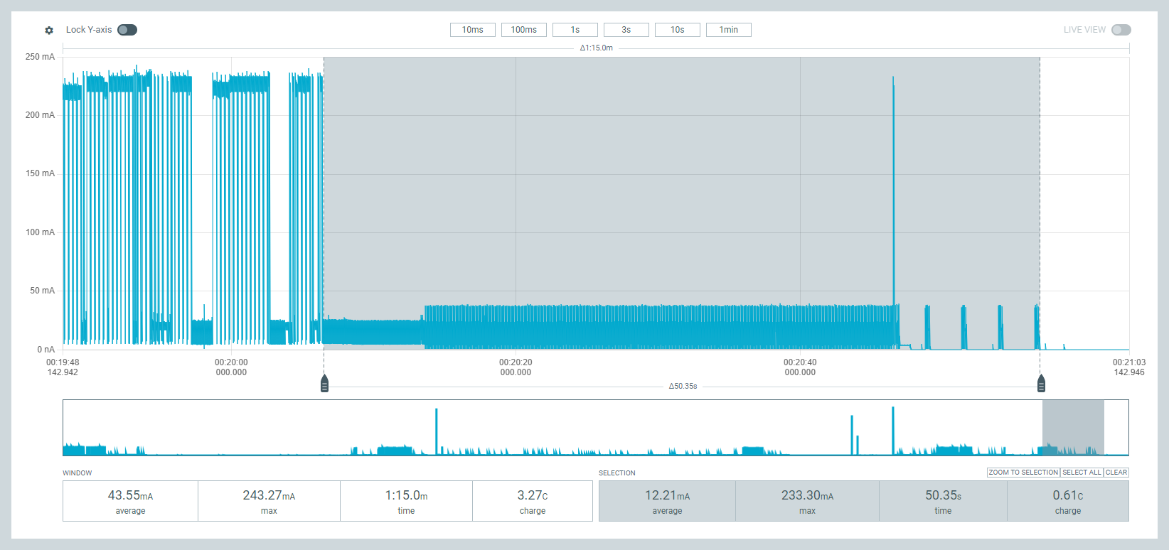The width and height of the screenshot is (1169, 550).
Task: Choose the 1s time window preset
Action: coord(575,30)
